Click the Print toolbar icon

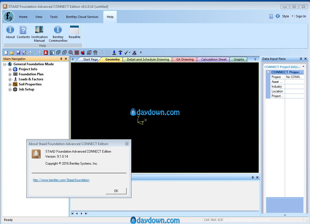pyautogui.click(x=31, y=53)
